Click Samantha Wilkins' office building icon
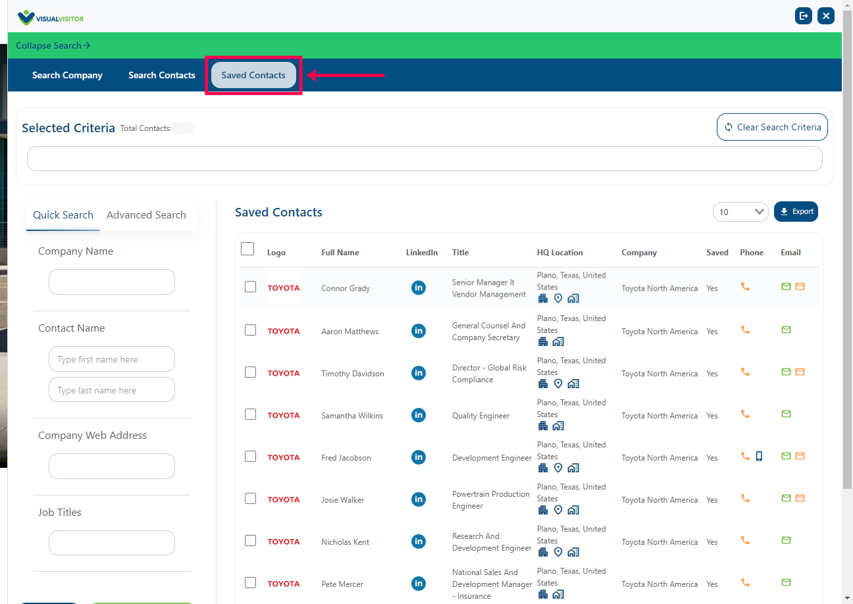Screen dimensions: 853x604 [x=543, y=426]
